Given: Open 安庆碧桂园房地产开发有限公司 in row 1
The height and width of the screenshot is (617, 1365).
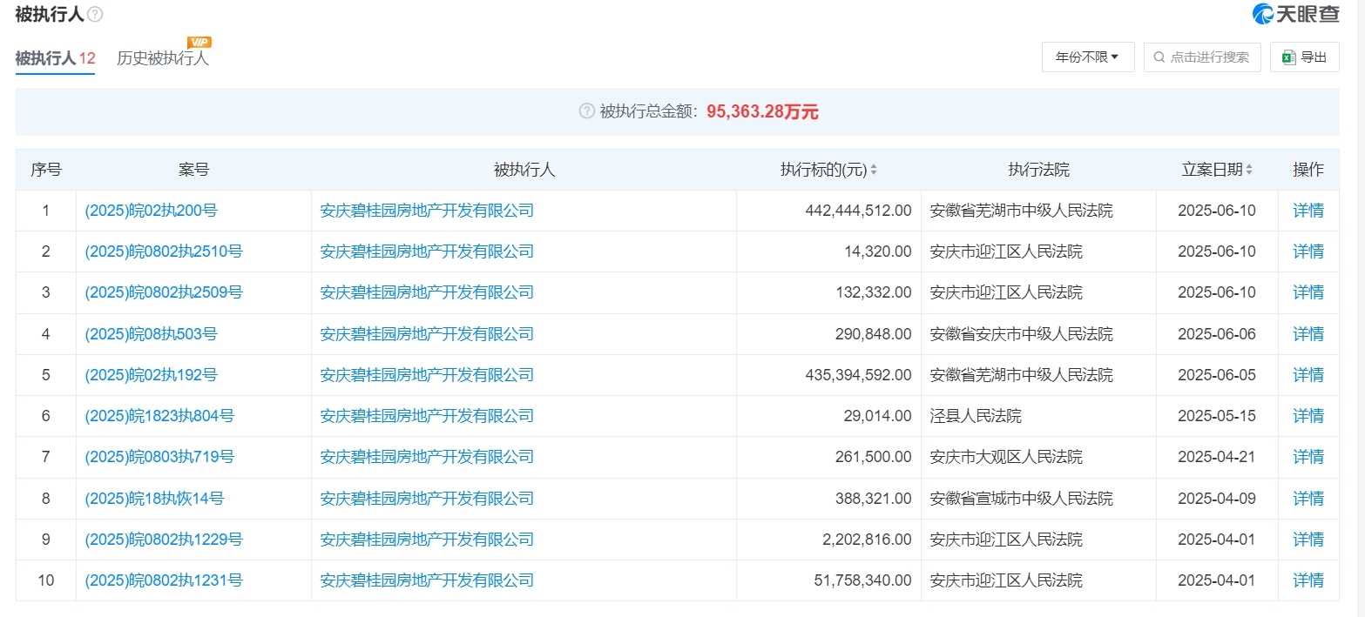Looking at the screenshot, I should 427,211.
